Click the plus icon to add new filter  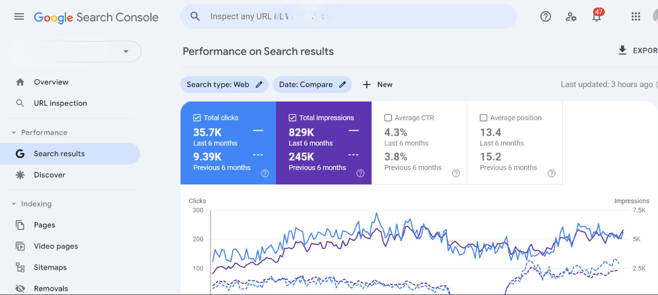pyautogui.click(x=367, y=85)
